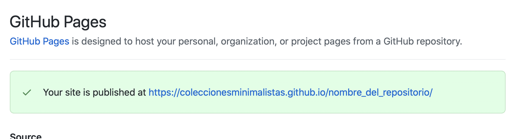Click "GitHub repository" at the description's end
This screenshot has width=516, height=139.
coord(422,41)
